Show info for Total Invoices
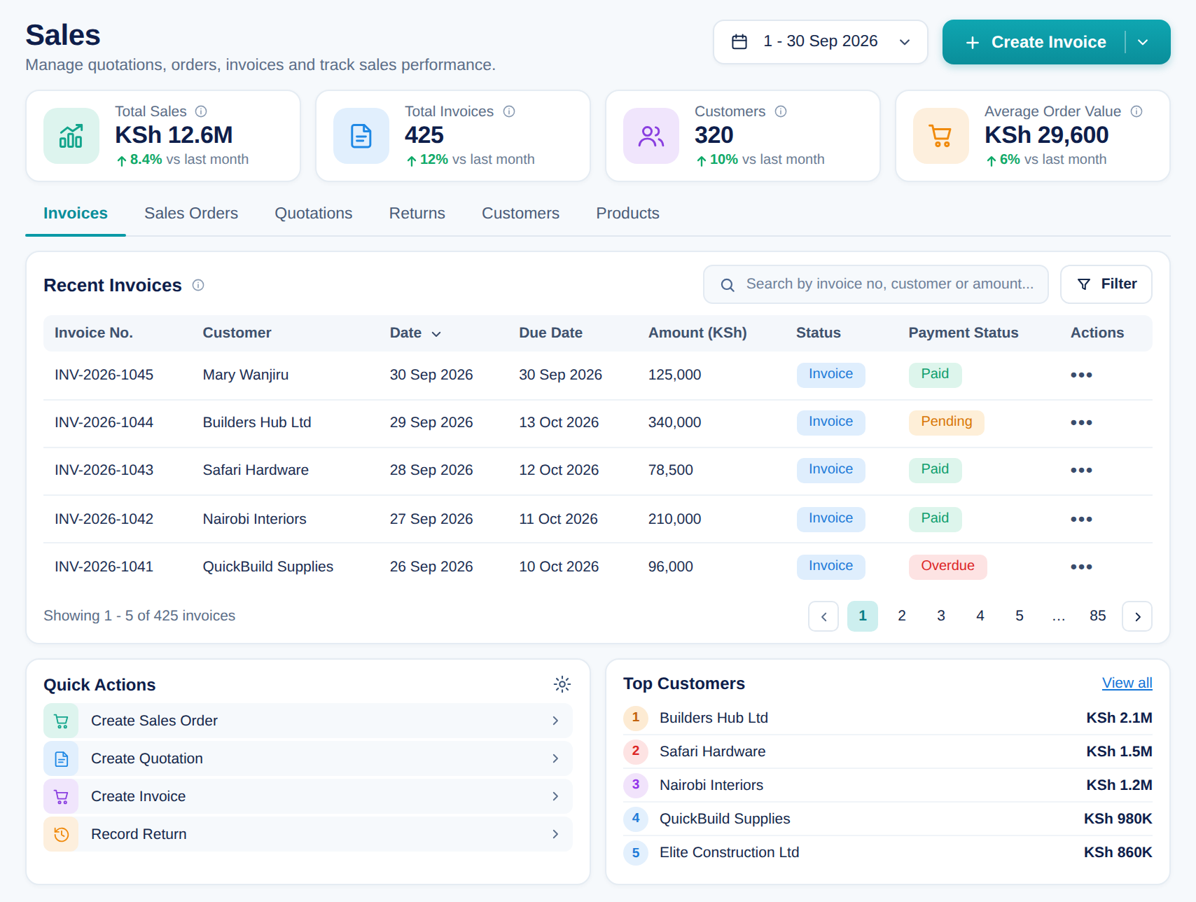Screen dimensions: 1196x902 tap(509, 111)
